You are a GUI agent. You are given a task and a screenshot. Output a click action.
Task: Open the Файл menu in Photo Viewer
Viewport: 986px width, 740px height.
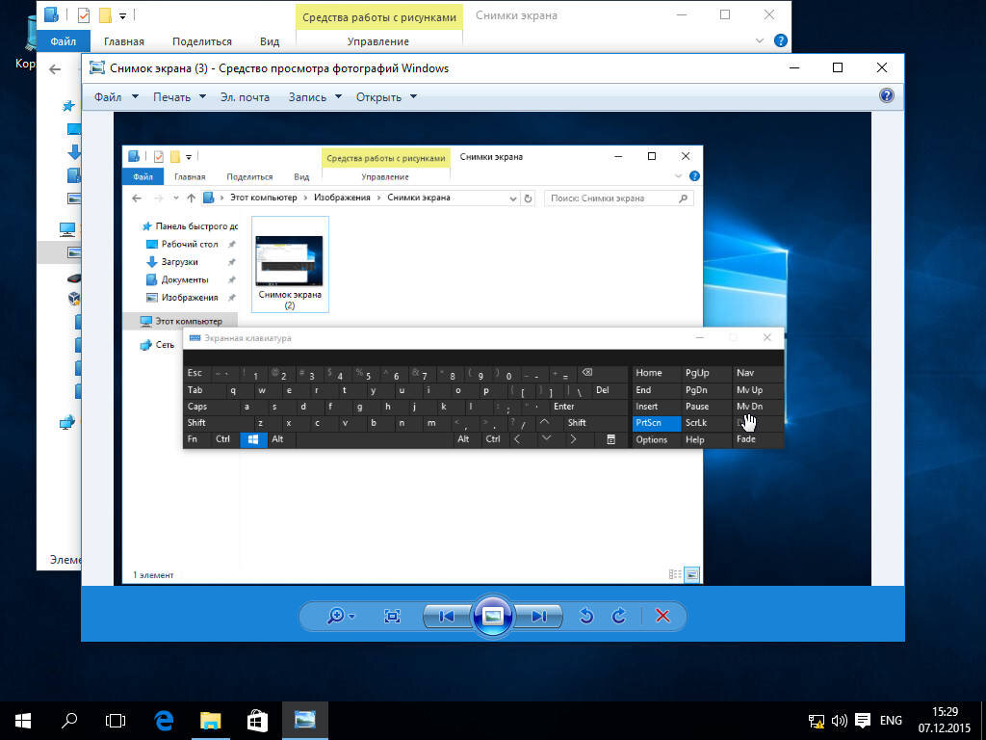[x=116, y=97]
